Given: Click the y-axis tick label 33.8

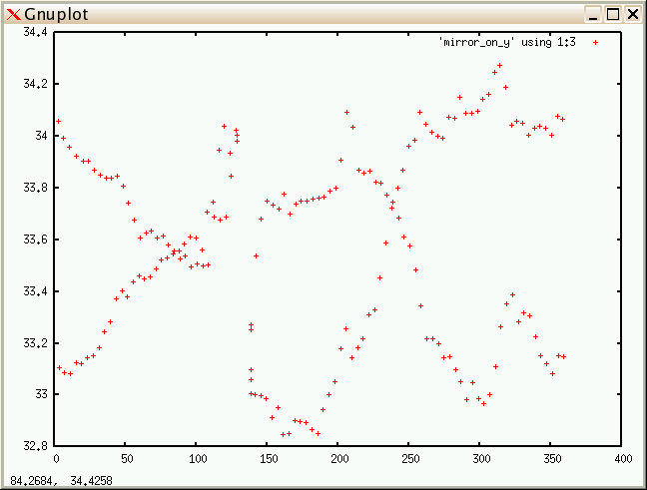Looking at the screenshot, I should (36, 188).
